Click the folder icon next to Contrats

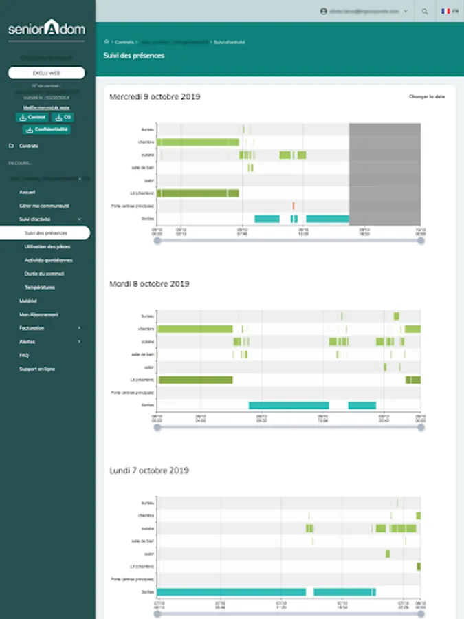point(12,146)
